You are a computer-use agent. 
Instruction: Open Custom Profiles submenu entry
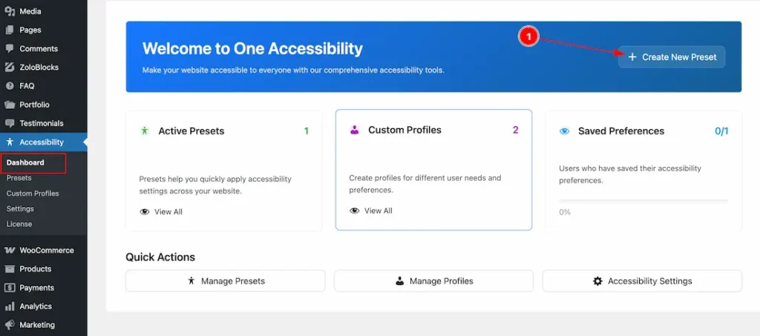33,194
